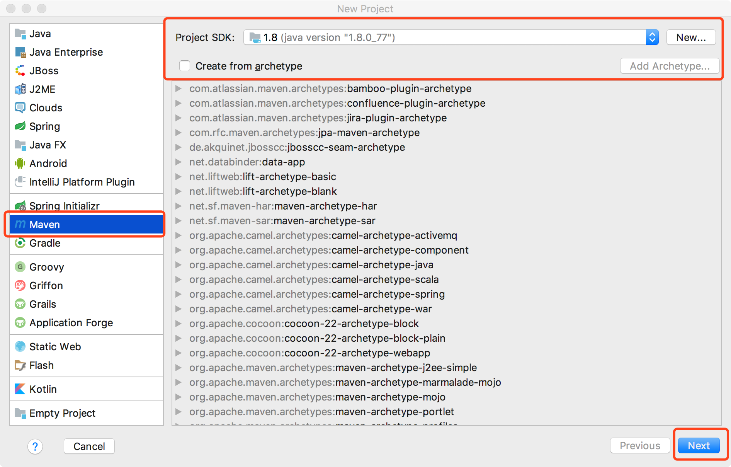Expand jira-plugin-archetype node
This screenshot has height=467, width=731.
(178, 118)
